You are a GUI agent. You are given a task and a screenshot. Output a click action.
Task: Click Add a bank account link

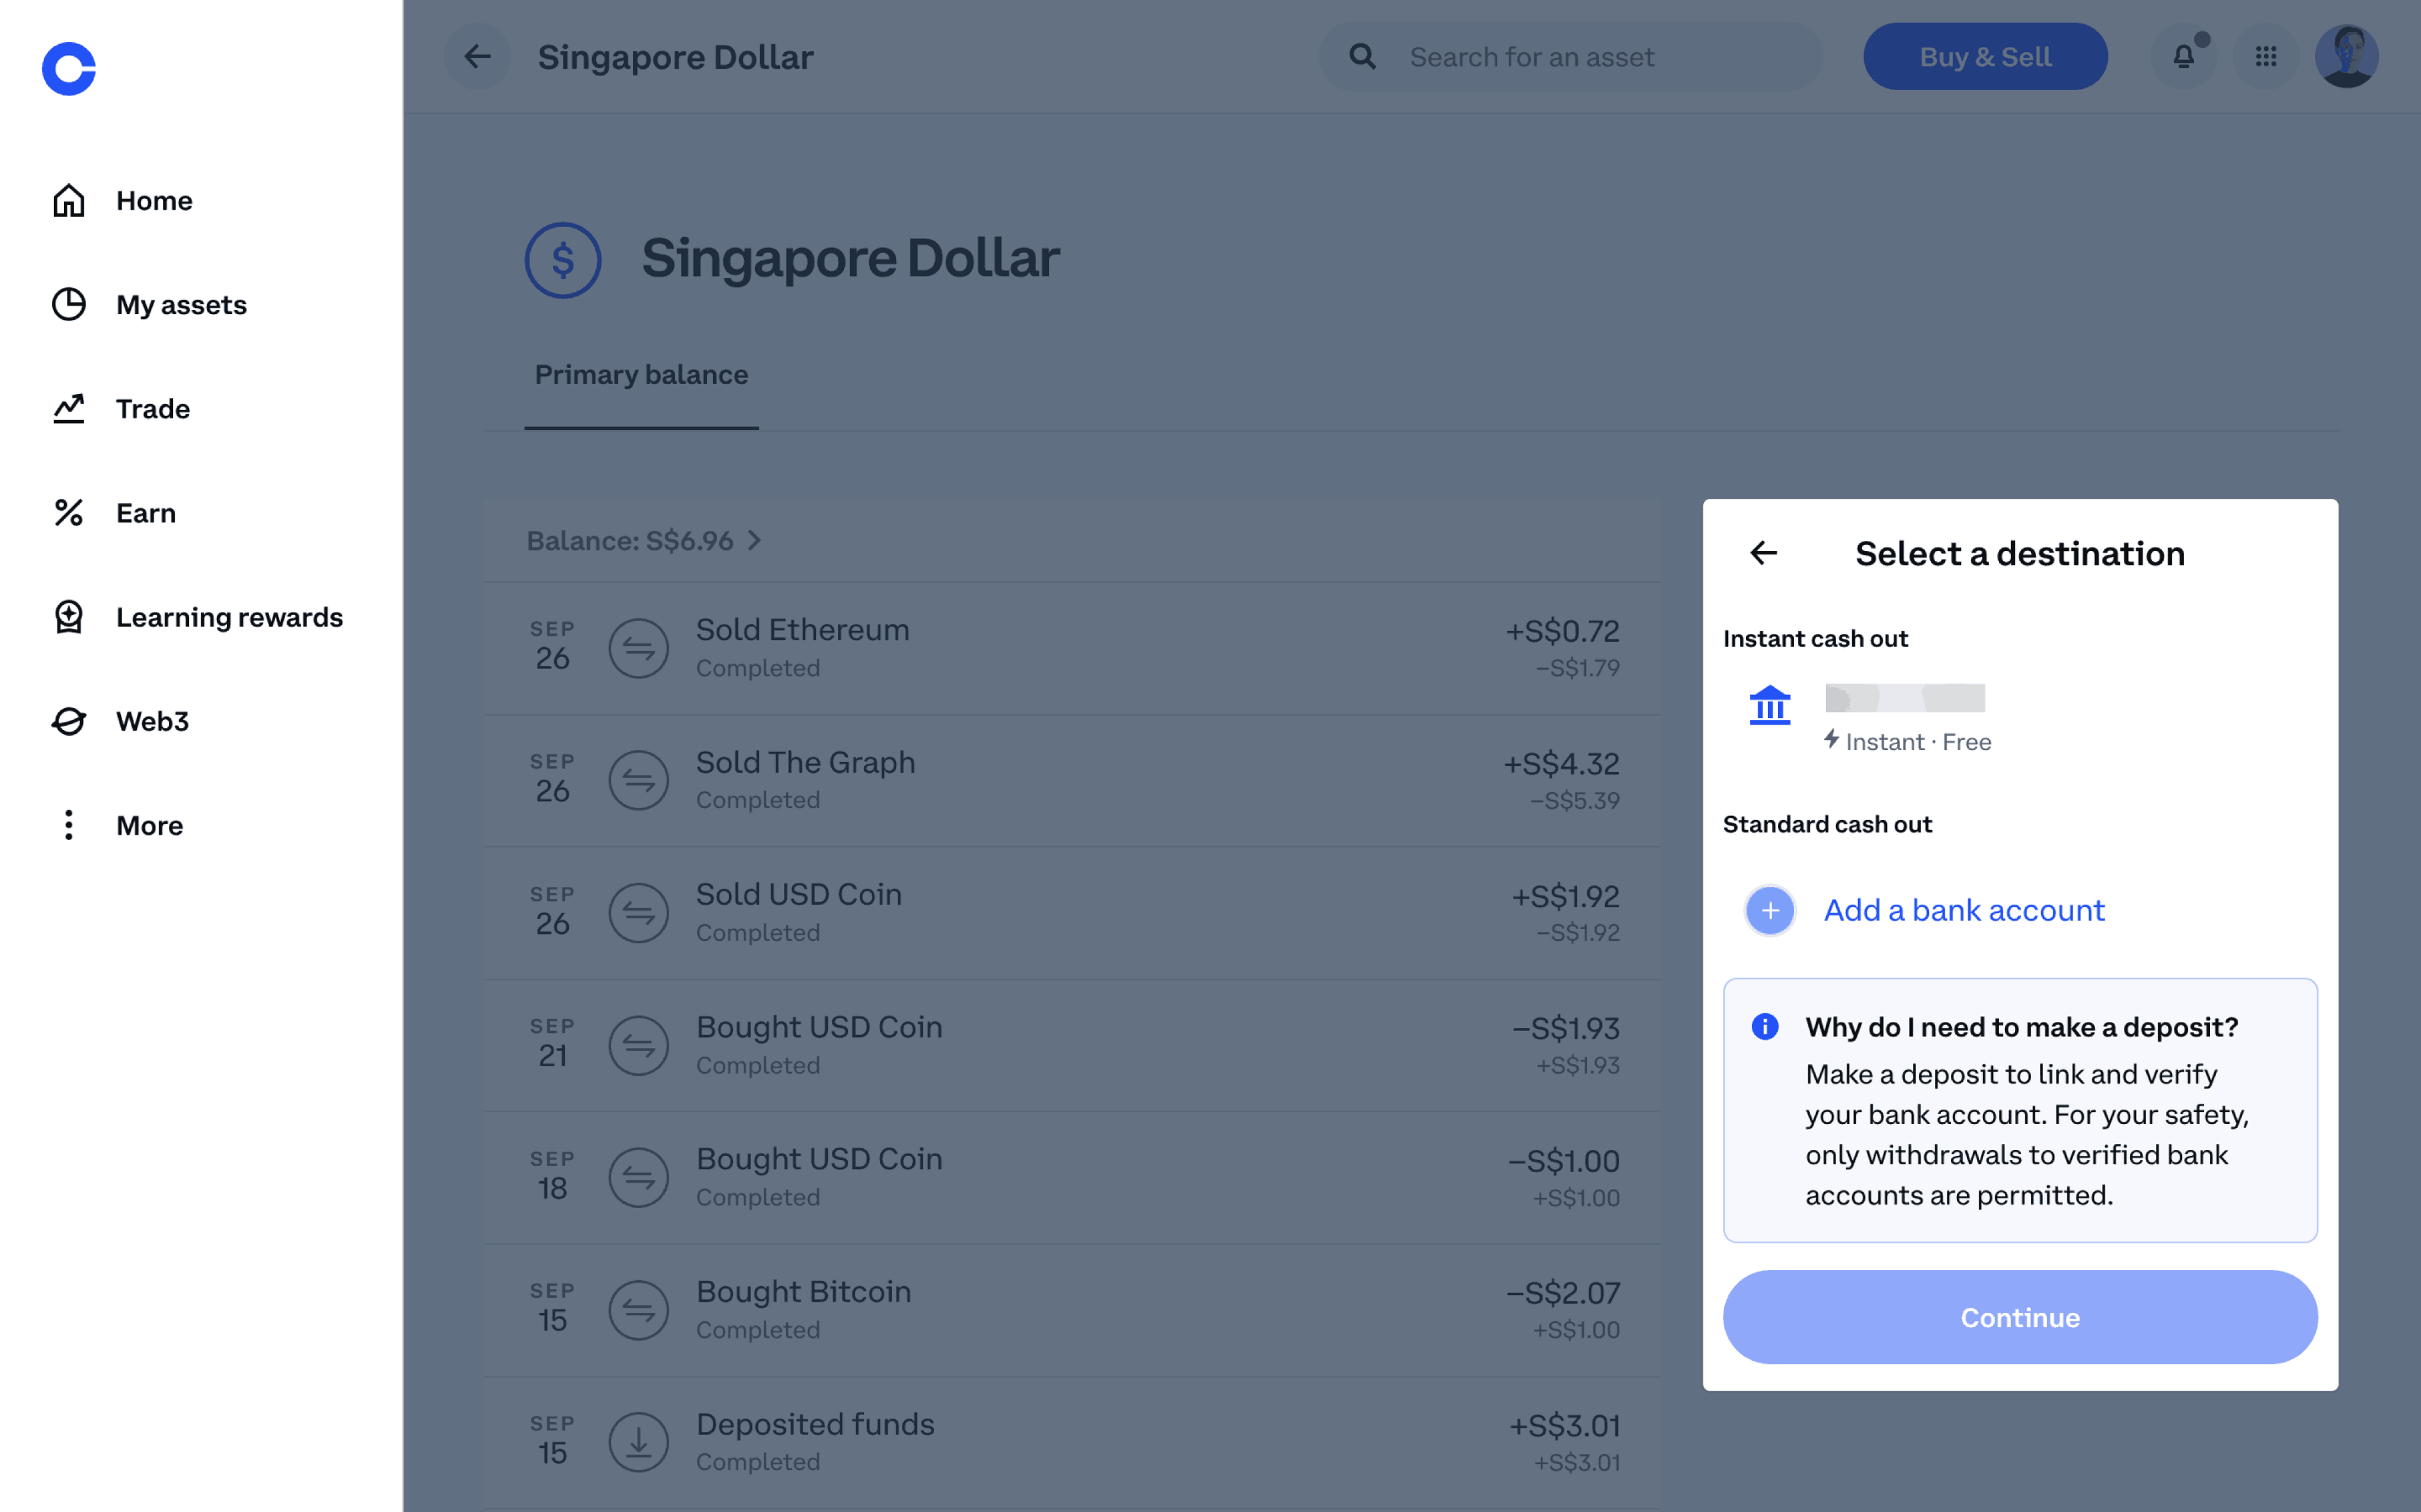[x=1963, y=911]
